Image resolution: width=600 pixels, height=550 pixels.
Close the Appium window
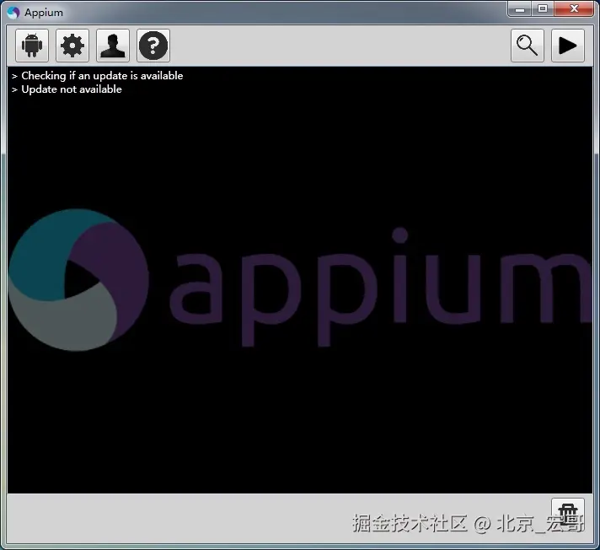click(x=574, y=9)
